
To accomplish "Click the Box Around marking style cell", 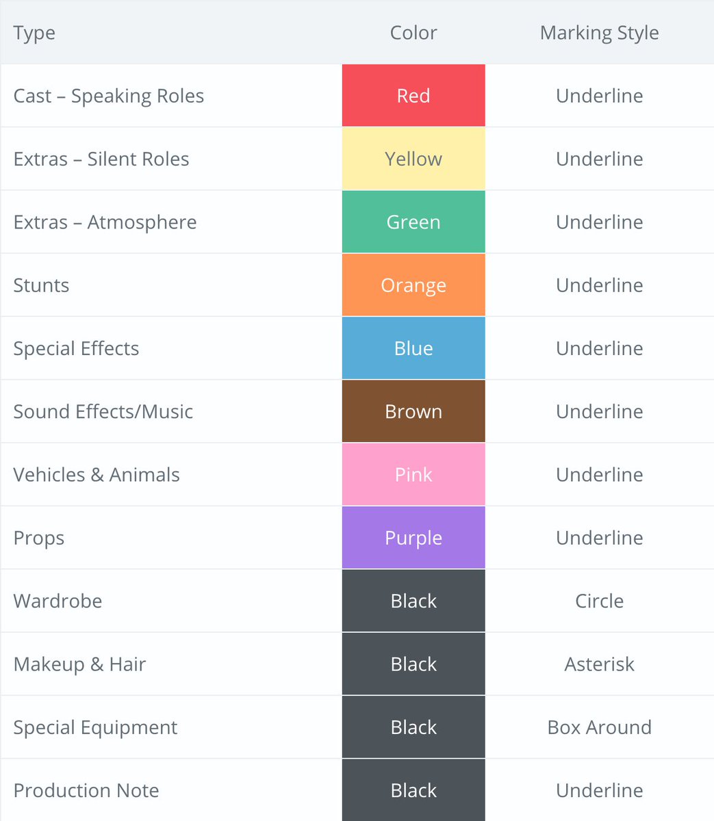I will point(600,727).
